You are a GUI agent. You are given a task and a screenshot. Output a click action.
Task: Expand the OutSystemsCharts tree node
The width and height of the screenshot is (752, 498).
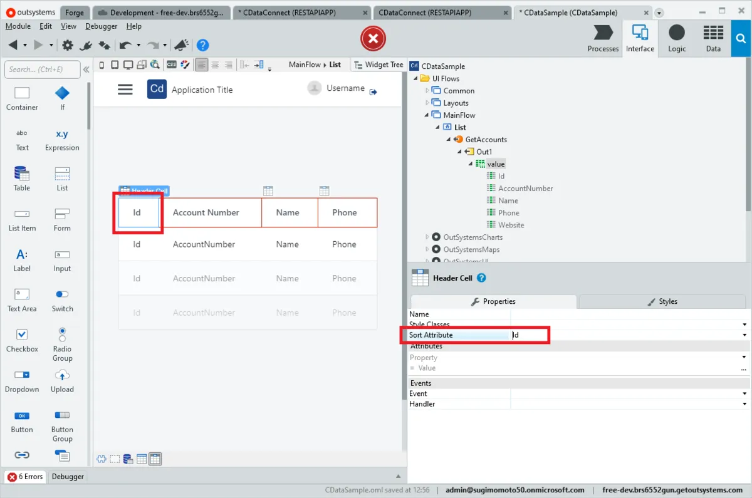(x=427, y=237)
